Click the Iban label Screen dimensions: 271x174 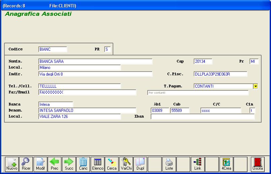[139, 116]
